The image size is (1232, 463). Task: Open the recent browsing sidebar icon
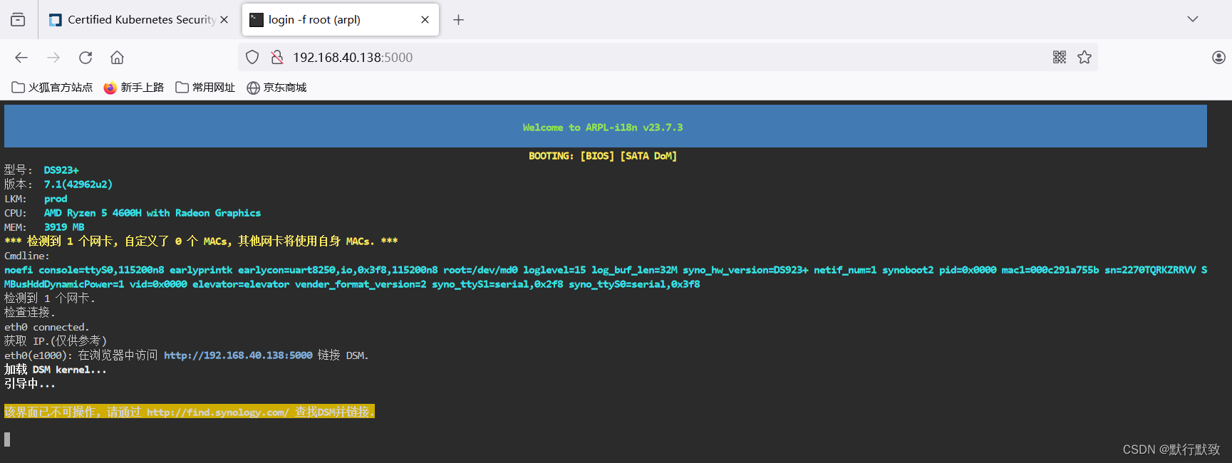(x=18, y=19)
